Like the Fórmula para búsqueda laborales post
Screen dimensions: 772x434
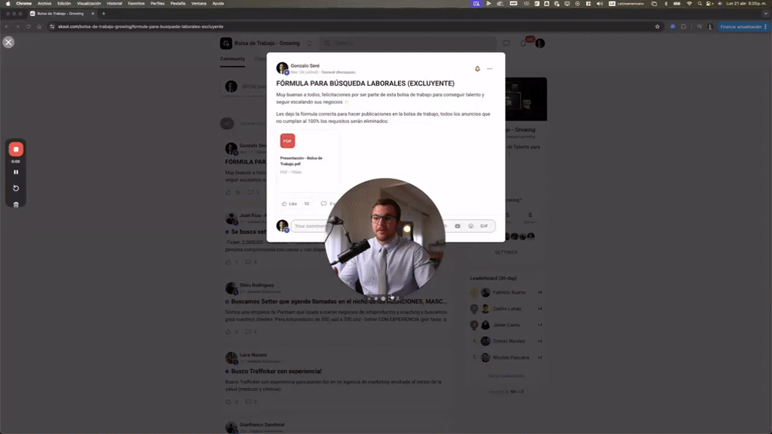[x=289, y=203]
